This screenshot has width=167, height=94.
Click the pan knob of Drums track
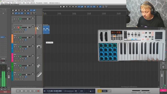coord(33,46)
